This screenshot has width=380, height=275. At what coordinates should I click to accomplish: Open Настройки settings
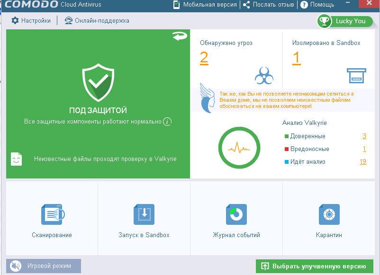coord(31,20)
